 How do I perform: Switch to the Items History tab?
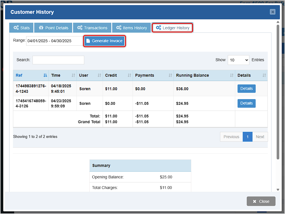coord(131,28)
